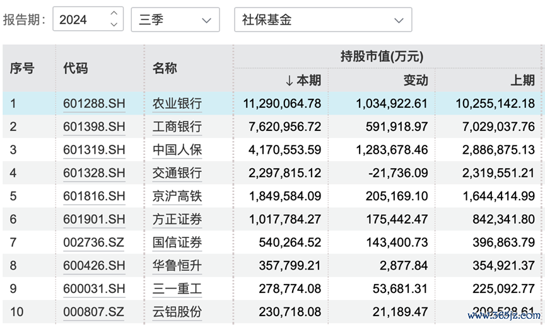Open the 方正证券 stock link
Viewport: 545px width, 325px height.
pyautogui.click(x=177, y=219)
